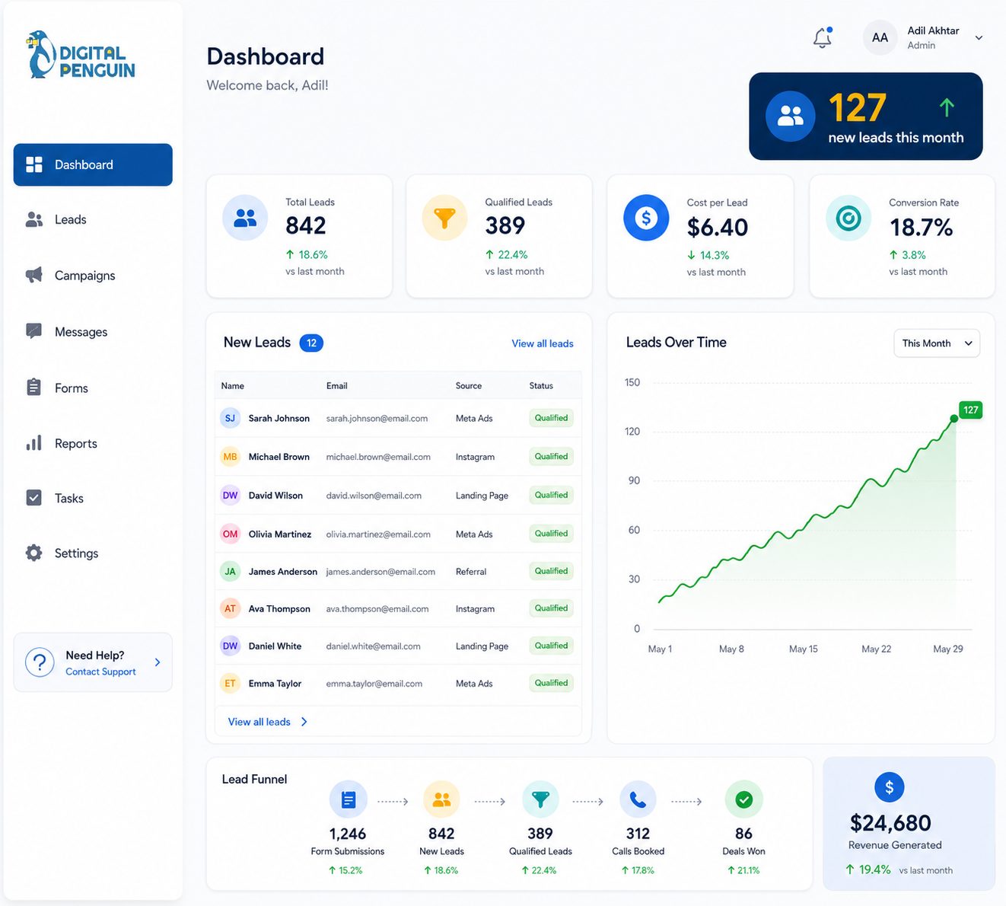Click the Revenue Generated dollar icon
1006x906 pixels.
[890, 787]
